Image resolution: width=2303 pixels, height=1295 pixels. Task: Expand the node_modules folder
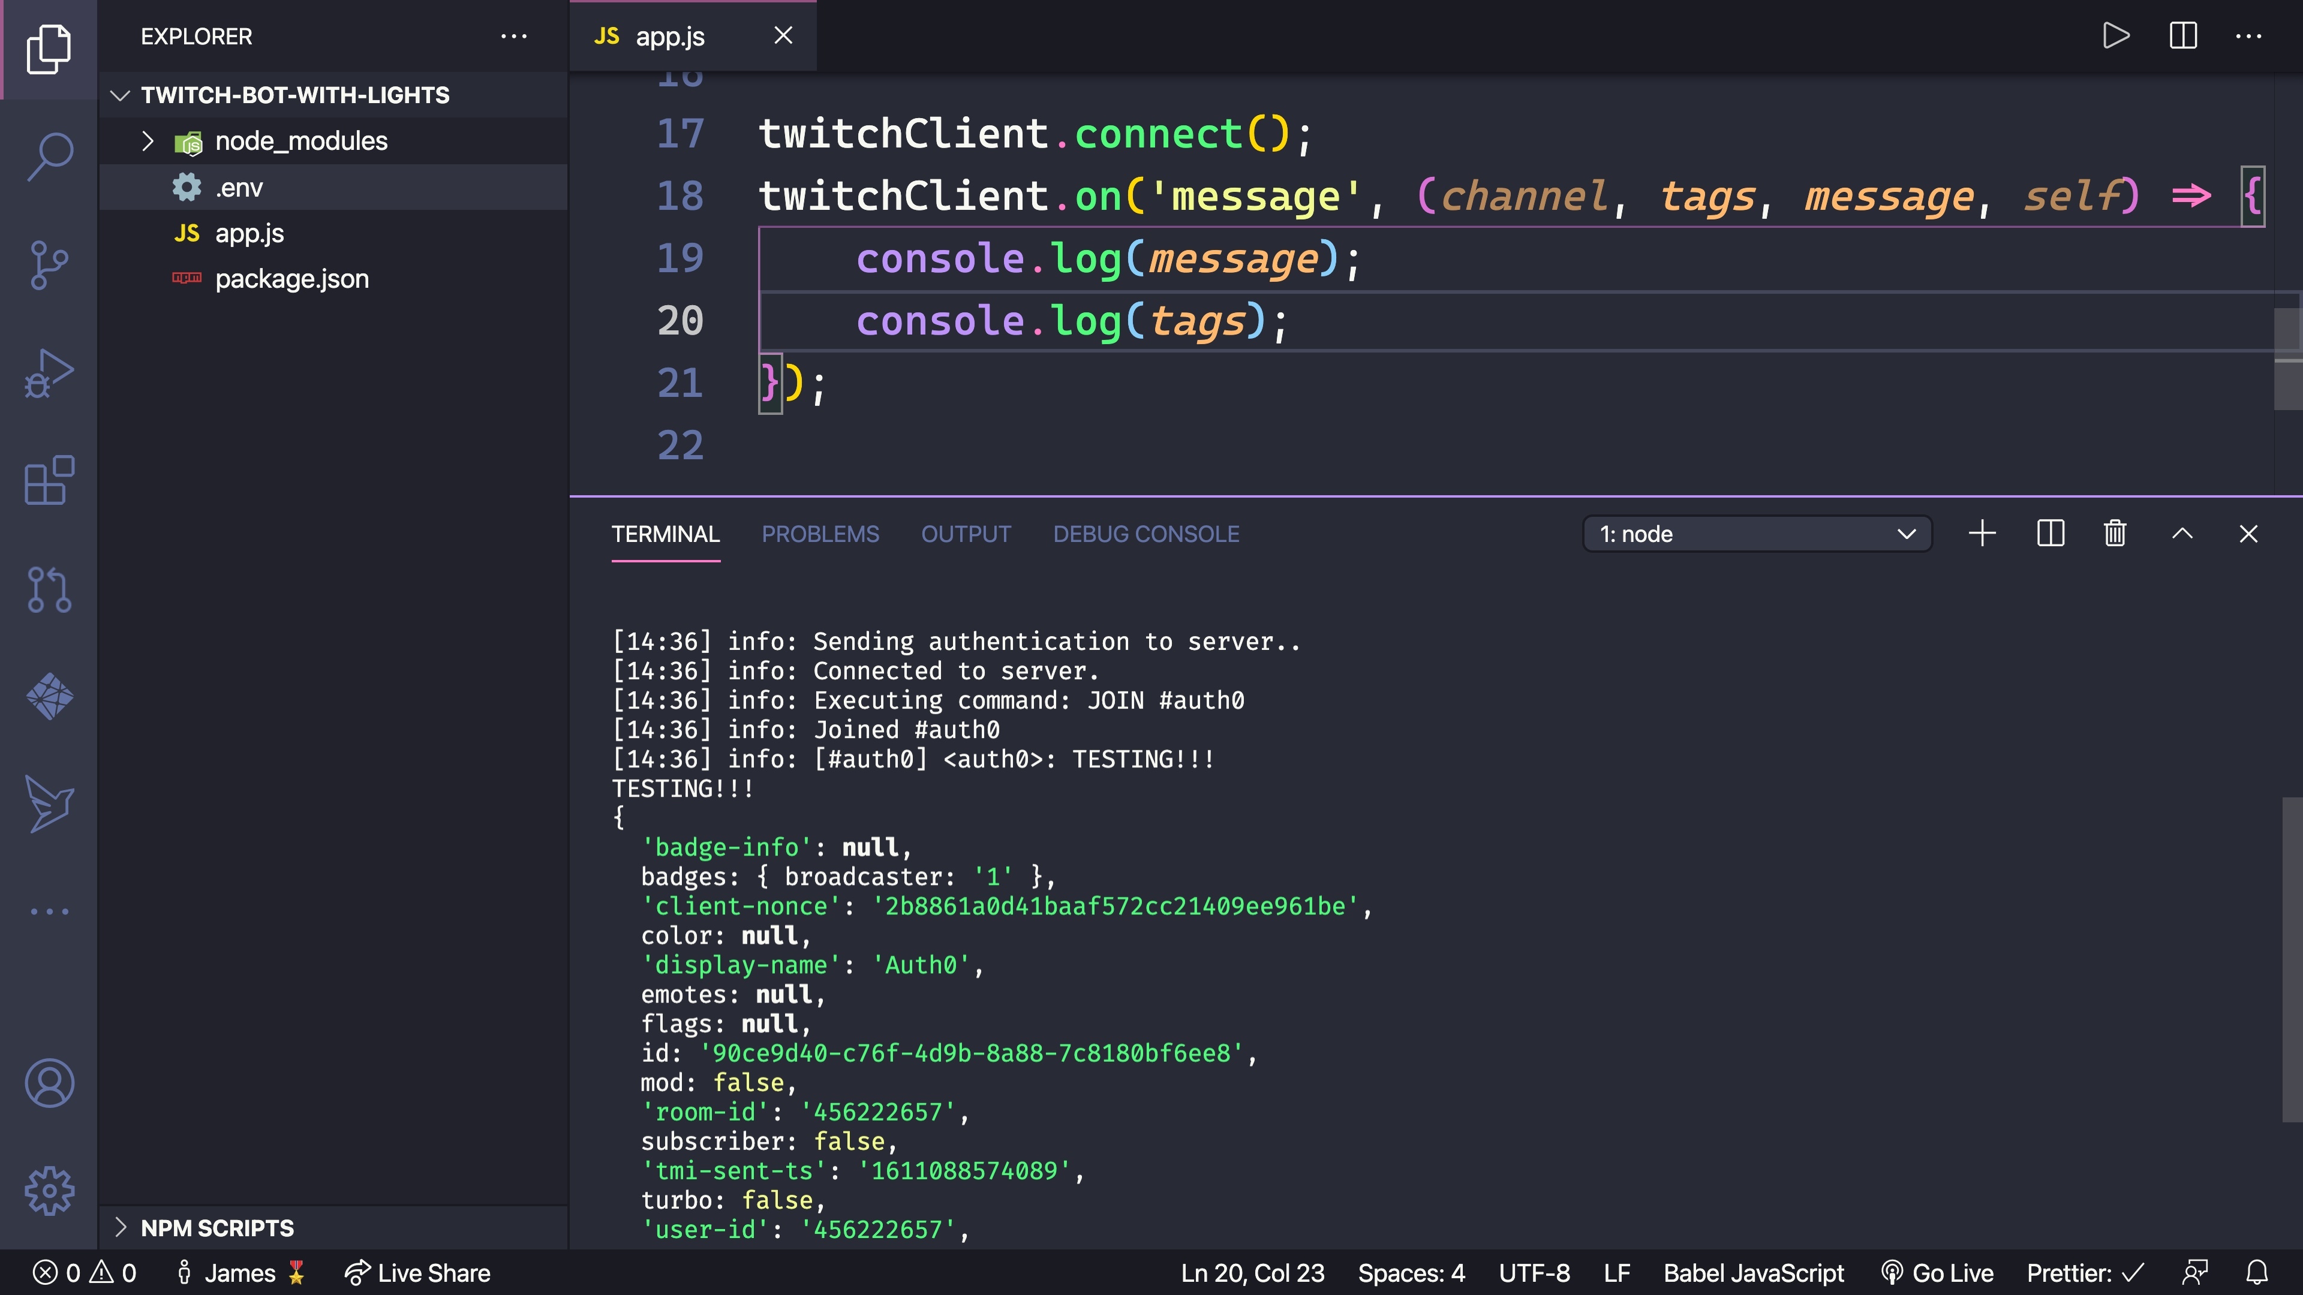144,141
